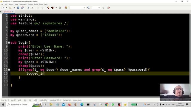191x107 pixels.
Task: Open the Color Chooser toolbar icon
Action: pyautogui.click(x=66, y=8)
